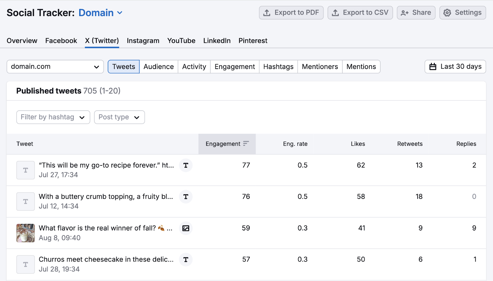Open tweet "This will be my go-to recipe forever"
493x281 pixels.
106,165
